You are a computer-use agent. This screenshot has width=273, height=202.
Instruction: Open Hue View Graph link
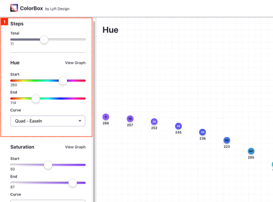tap(75, 63)
